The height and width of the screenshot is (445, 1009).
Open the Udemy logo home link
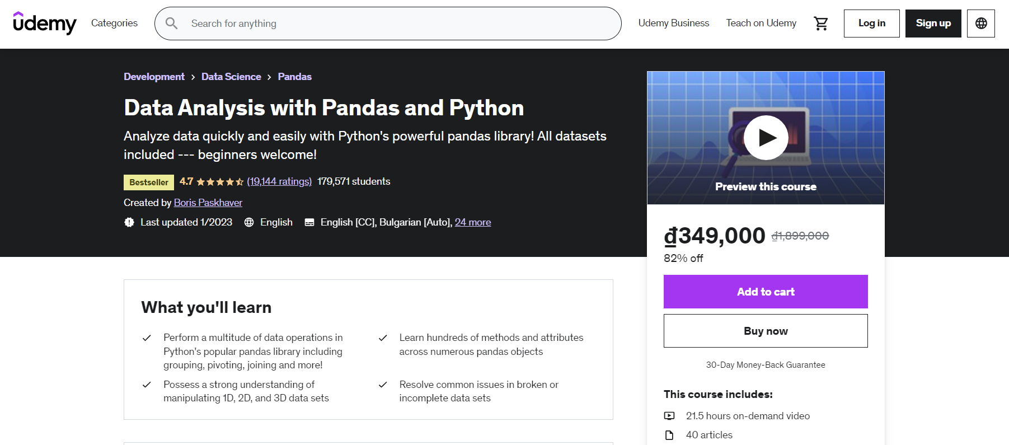tap(45, 23)
